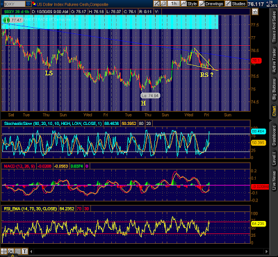Click the Style pencil icon

coord(183,3)
